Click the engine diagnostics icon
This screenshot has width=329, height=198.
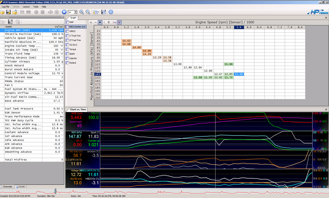[50, 12]
